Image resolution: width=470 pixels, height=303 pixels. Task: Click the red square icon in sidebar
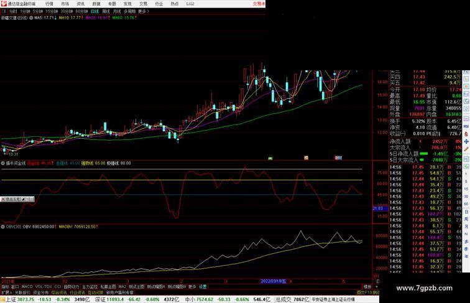[x=466, y=86]
